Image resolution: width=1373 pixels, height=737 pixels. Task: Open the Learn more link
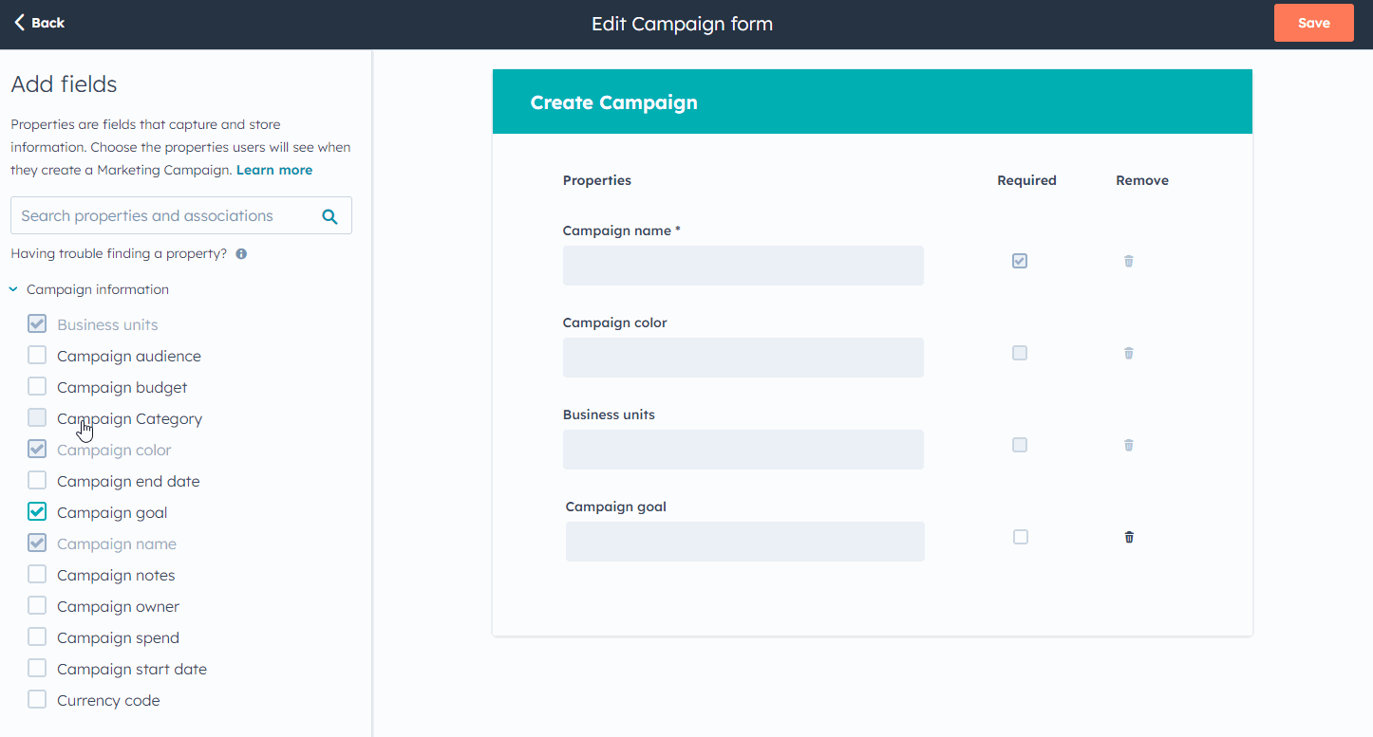pyautogui.click(x=273, y=170)
